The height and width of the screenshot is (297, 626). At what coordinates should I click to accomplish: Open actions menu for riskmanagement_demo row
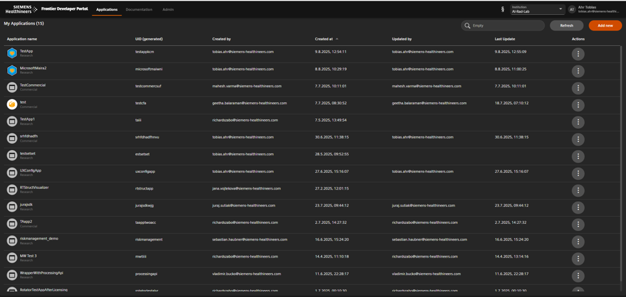point(577,241)
